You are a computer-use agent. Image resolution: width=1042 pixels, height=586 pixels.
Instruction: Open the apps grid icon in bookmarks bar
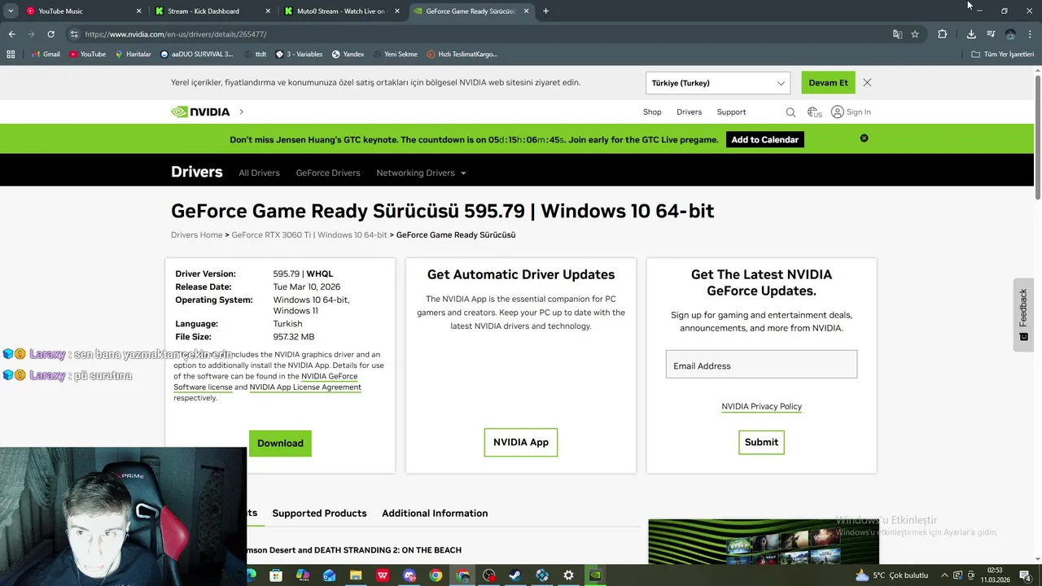click(x=11, y=55)
